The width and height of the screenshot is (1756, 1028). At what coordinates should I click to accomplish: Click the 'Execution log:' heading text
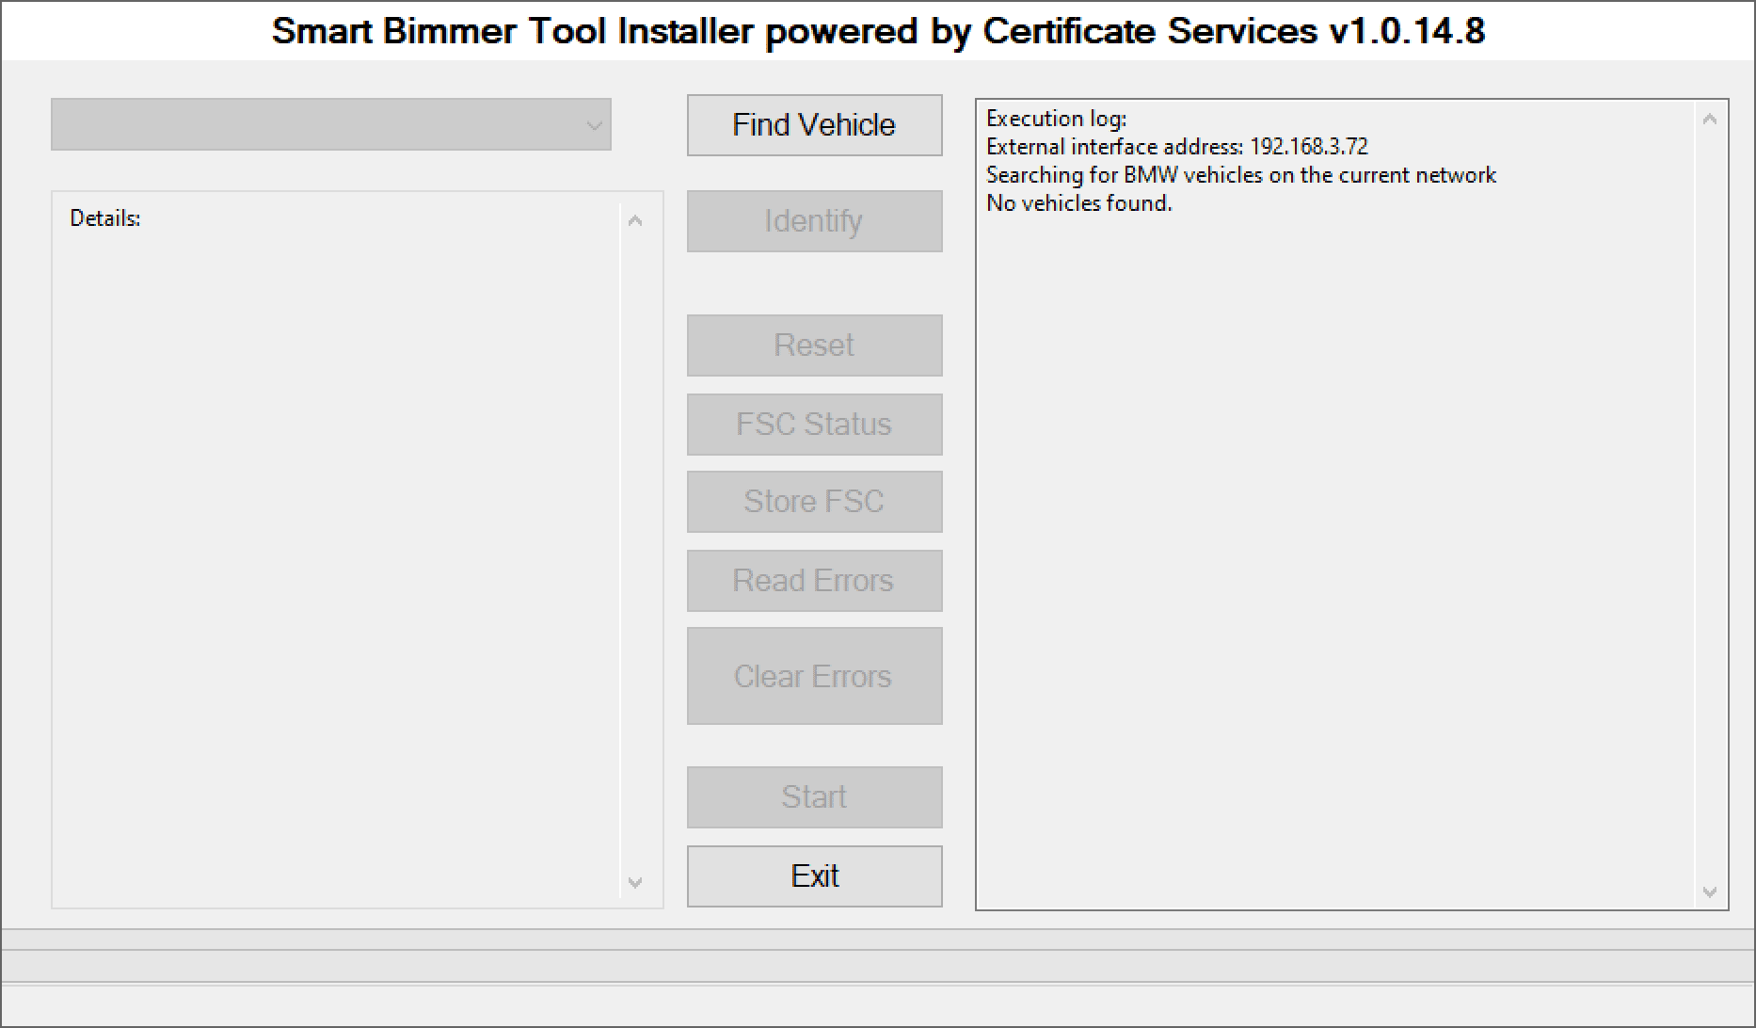tap(1057, 119)
